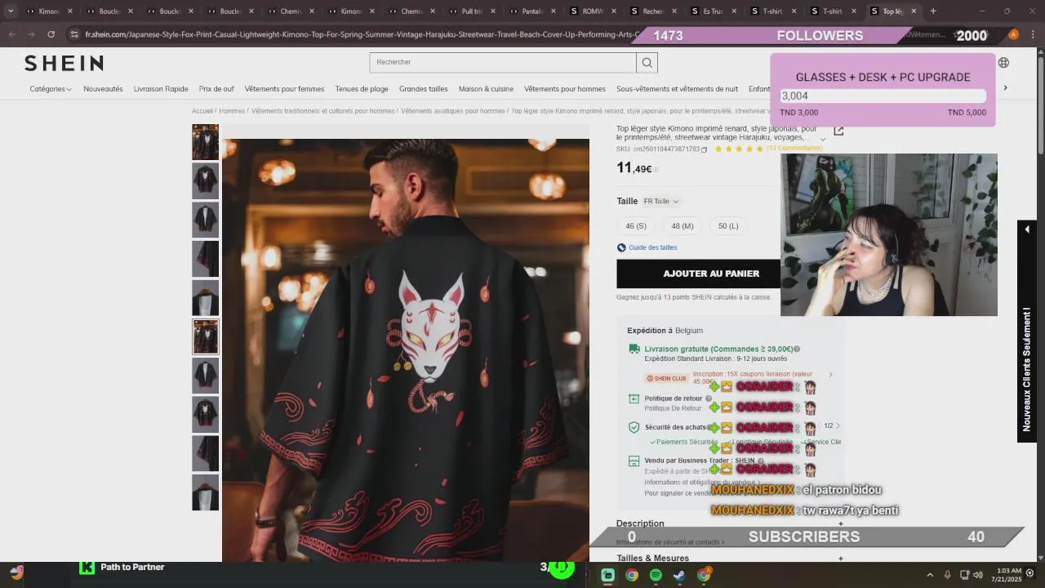Click the site information icon in address bar
The height and width of the screenshot is (588, 1045).
[x=74, y=34]
